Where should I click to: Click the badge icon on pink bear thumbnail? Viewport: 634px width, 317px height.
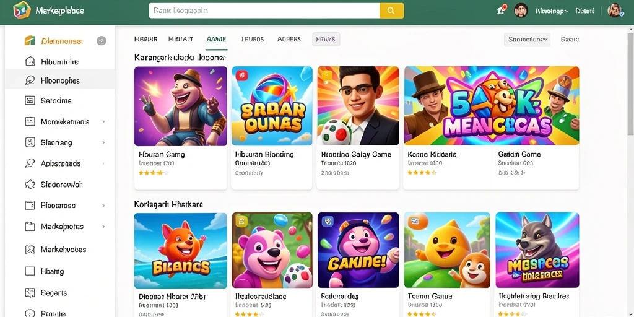242,221
